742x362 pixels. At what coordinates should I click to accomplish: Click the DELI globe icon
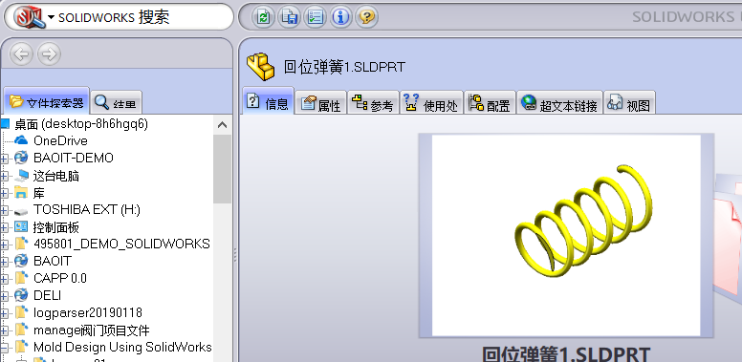pyautogui.click(x=21, y=295)
